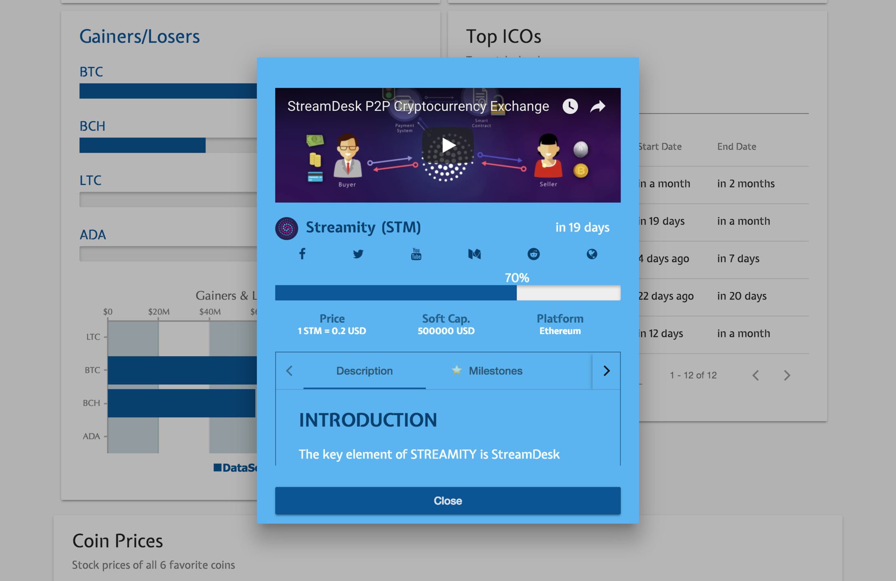Click the LTC progress bar in Gainers/Losers
Viewport: 896px width, 581px height.
(x=168, y=200)
